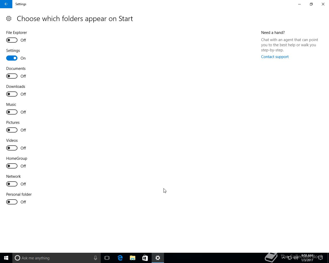Click the Settings app taskbar icon
The width and height of the screenshot is (329, 263).
(158, 258)
